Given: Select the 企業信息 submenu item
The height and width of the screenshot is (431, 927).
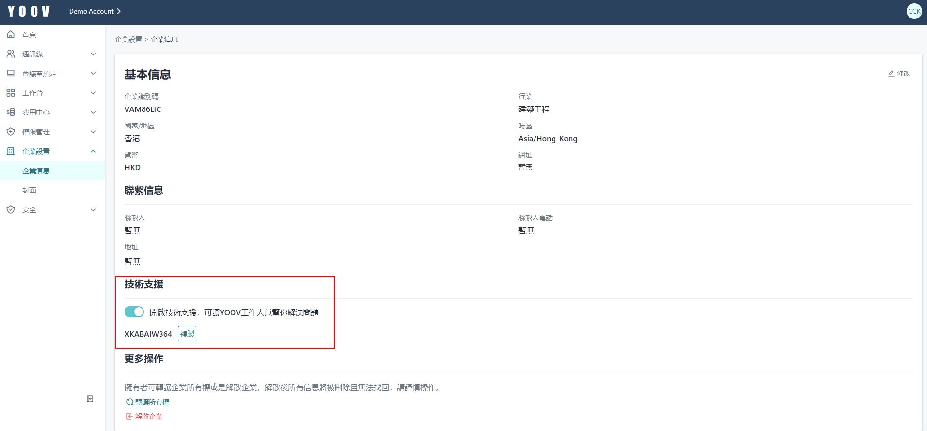Looking at the screenshot, I should tap(36, 171).
